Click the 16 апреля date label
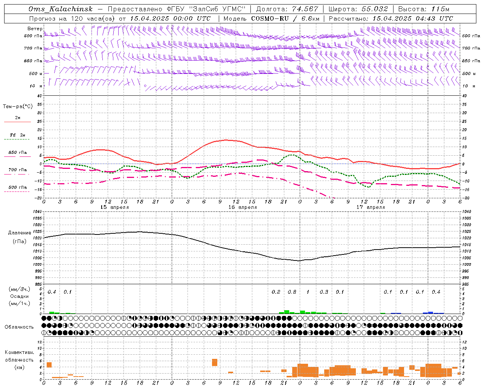 pyautogui.click(x=243, y=207)
